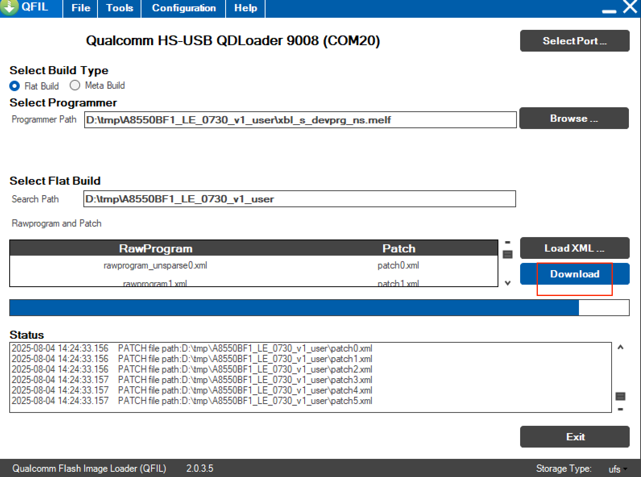
Task: Select the rawprogram_unsparse0.xml row
Action: coord(254,265)
